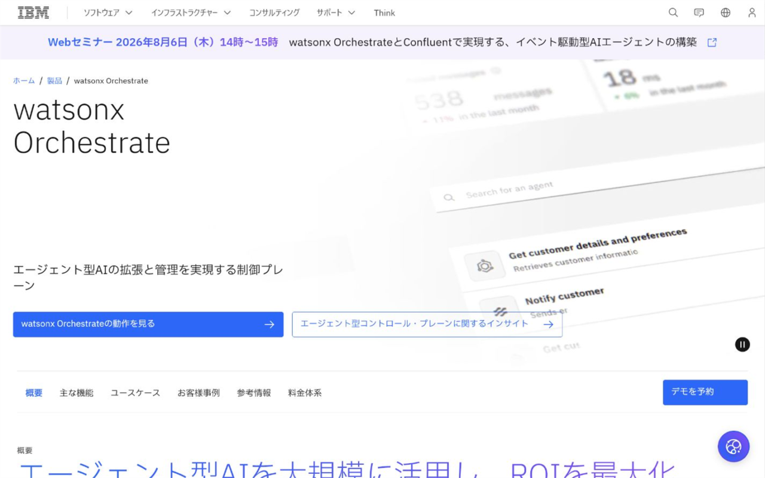This screenshot has width=765, height=478.
Task: Select the 主な機能 tab
Action: [x=76, y=393]
